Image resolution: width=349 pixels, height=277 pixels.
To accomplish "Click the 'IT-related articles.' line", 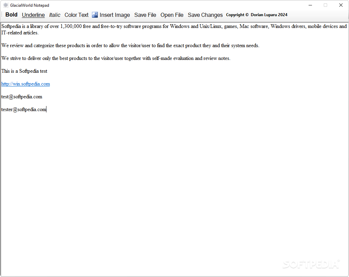I will click(20, 33).
